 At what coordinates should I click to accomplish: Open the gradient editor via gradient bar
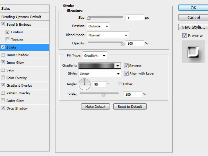(97, 66)
